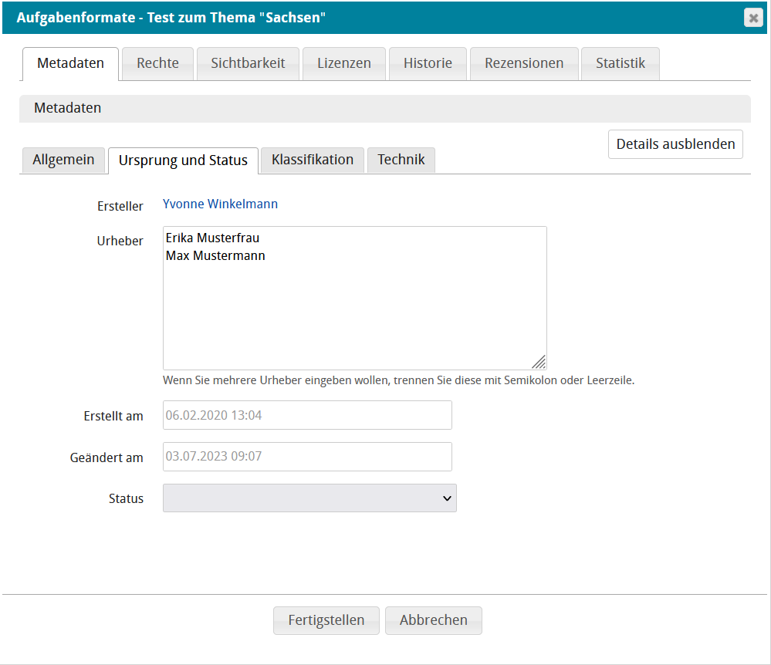The height and width of the screenshot is (665, 771).
Task: Open the Rezensionen tab
Action: tap(524, 63)
